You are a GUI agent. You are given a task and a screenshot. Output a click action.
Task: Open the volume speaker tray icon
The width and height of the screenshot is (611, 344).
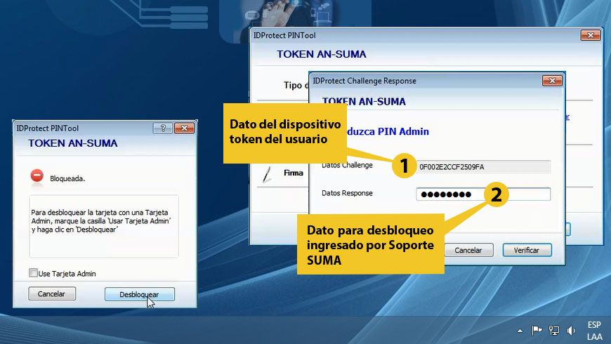click(571, 331)
